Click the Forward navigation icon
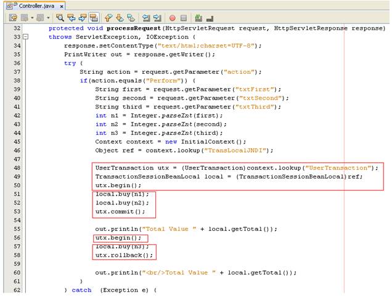392x306 pixels. coord(40,18)
